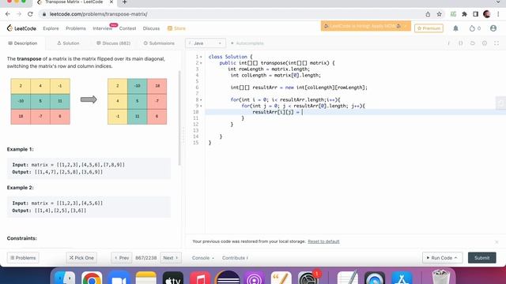This screenshot has height=284, width=506.
Task: Open the Java language dropdown
Action: coord(206,43)
